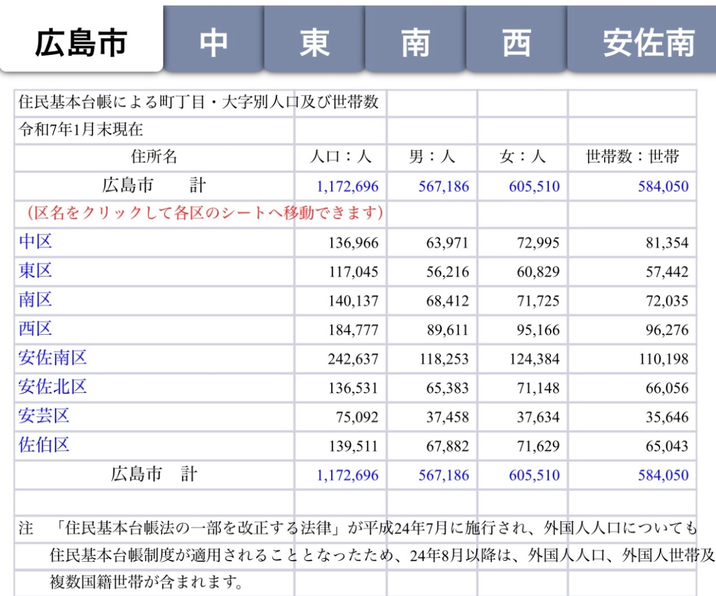
Task: Follow the 東区 ward link
Action: point(35,271)
